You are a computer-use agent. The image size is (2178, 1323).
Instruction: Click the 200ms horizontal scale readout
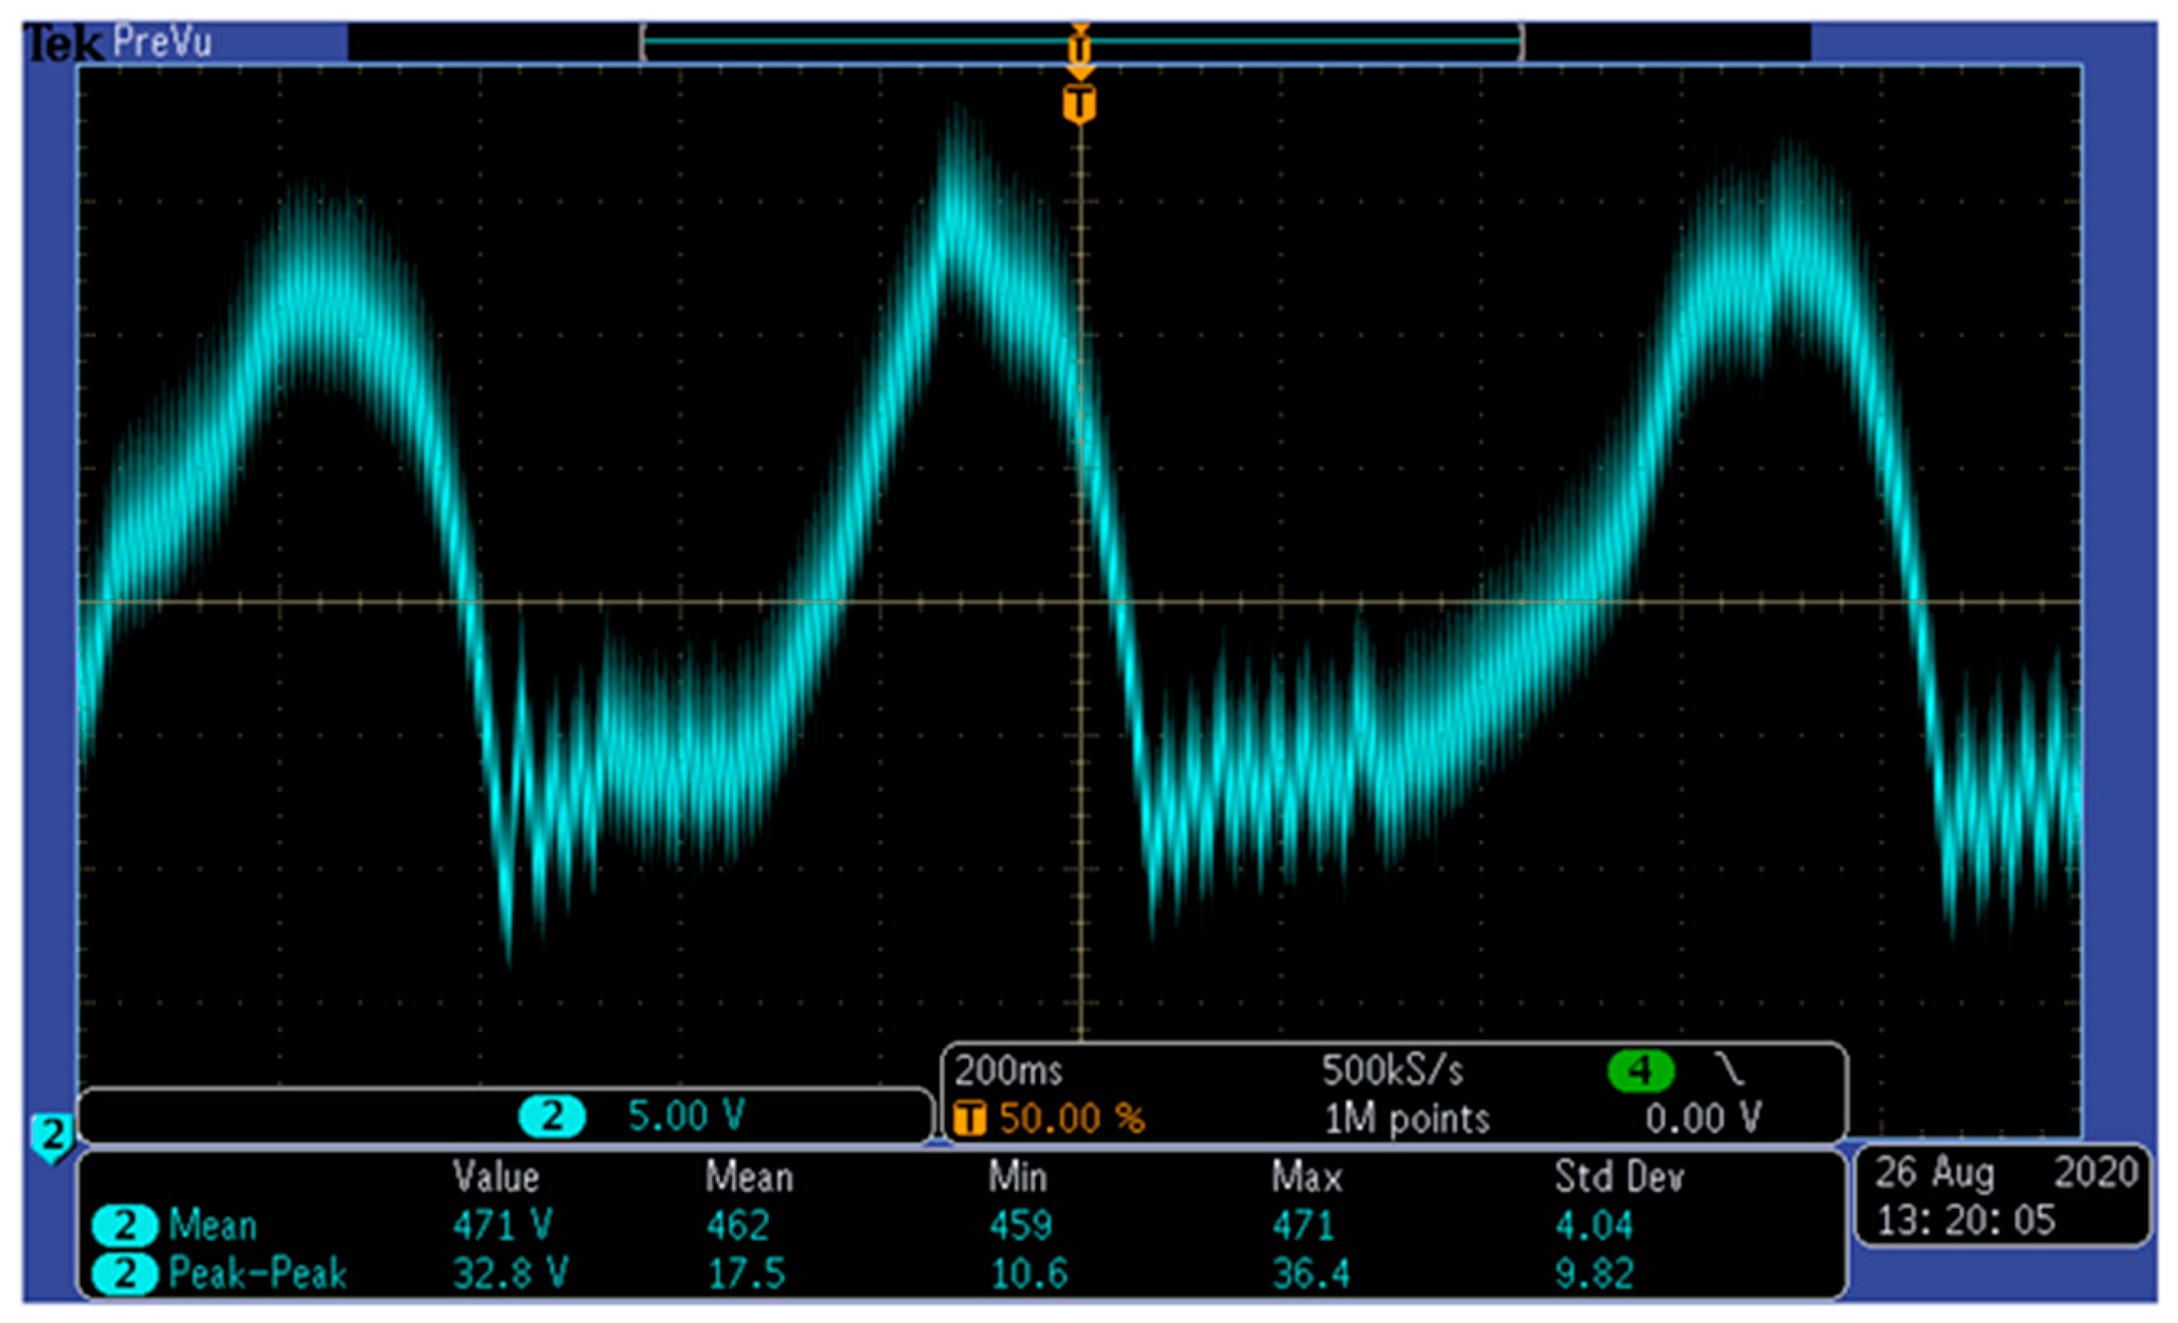1009,1071
